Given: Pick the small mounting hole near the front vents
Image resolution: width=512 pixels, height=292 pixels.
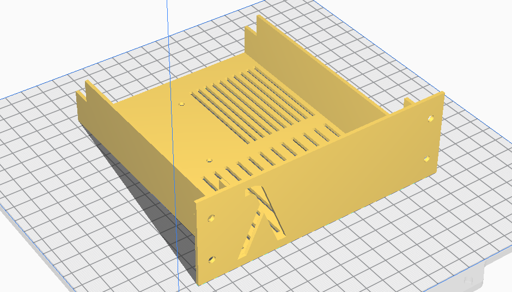Looking at the screenshot, I should pyautogui.click(x=209, y=160).
